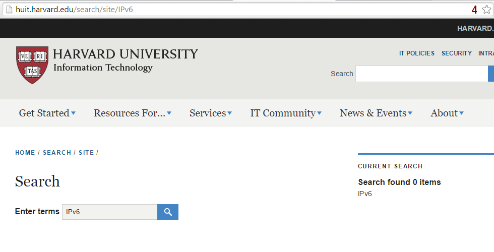Click the URL text in the address bar

point(75,10)
